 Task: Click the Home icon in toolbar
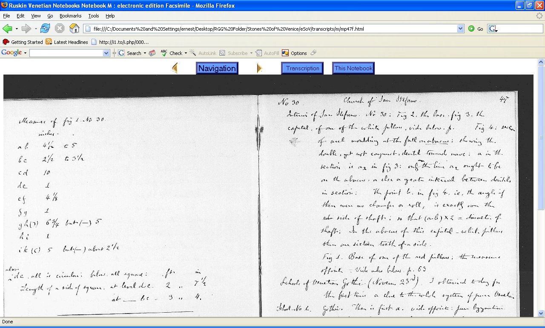(74, 29)
